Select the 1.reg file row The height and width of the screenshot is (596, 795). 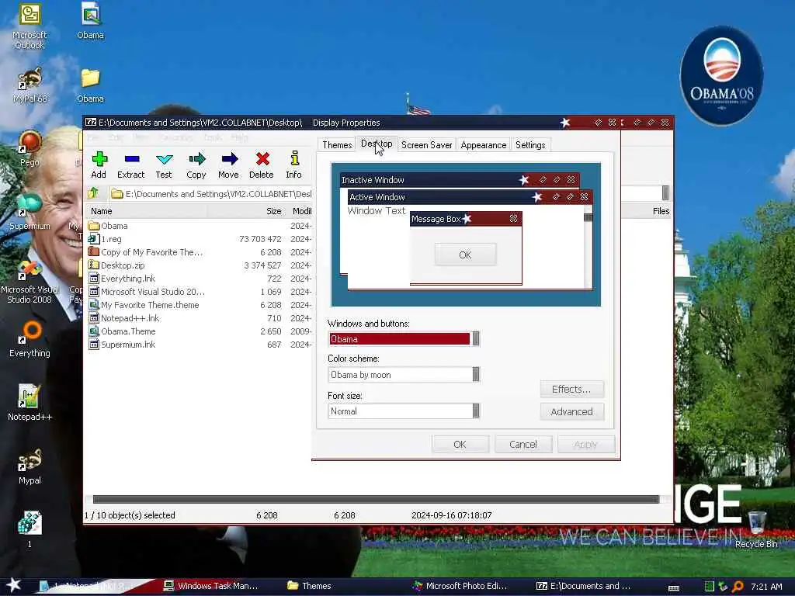tap(200, 239)
